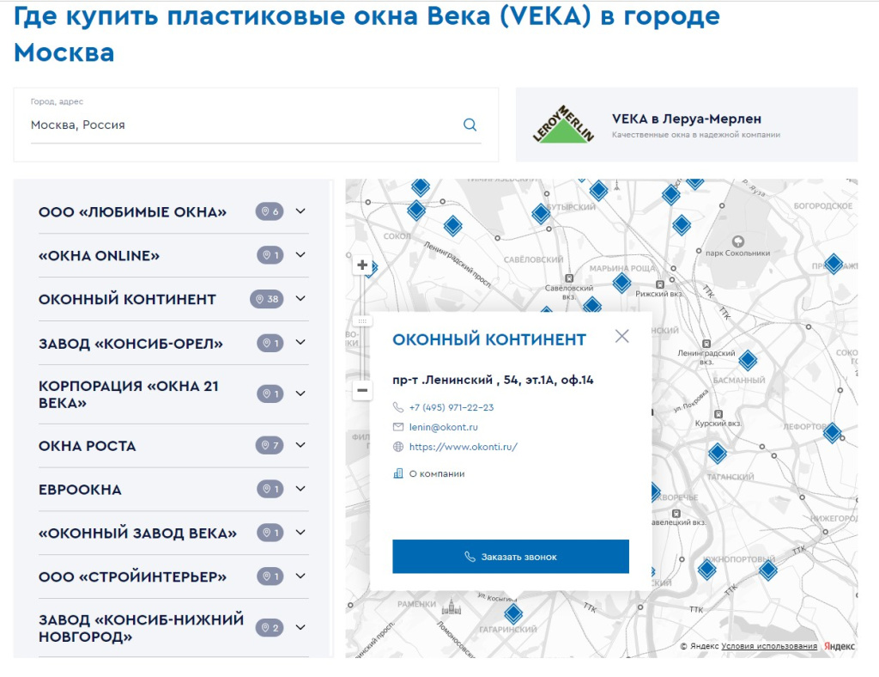Click map marker near Бутырский label
Viewport: 879px width, 677px height.
click(x=541, y=213)
